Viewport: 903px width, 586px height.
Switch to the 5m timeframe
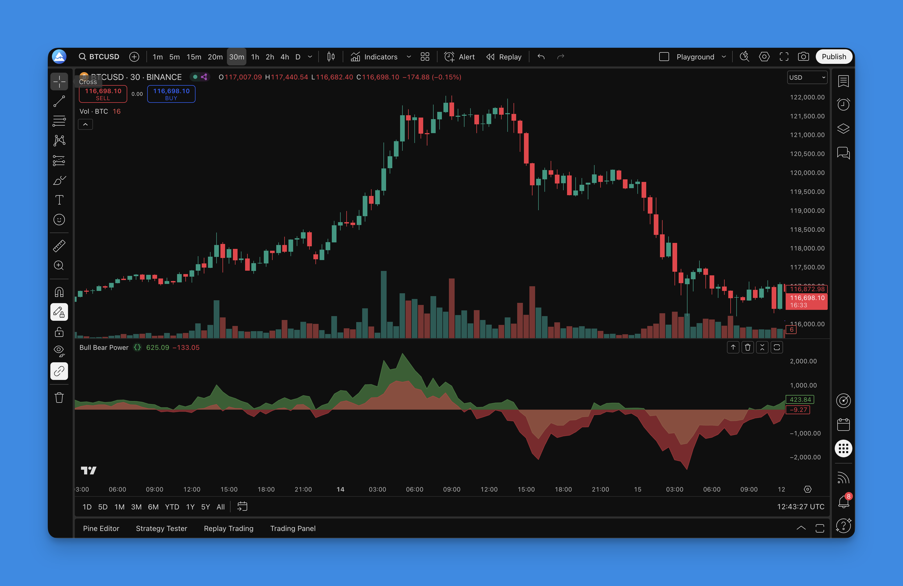click(174, 57)
